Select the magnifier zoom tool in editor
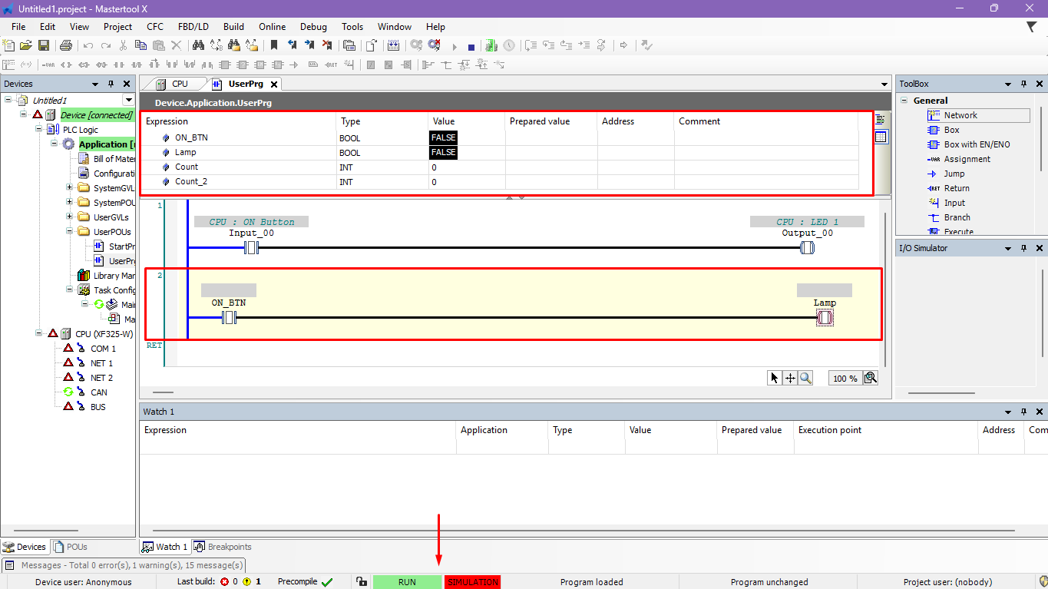The width and height of the screenshot is (1048, 589). point(805,378)
